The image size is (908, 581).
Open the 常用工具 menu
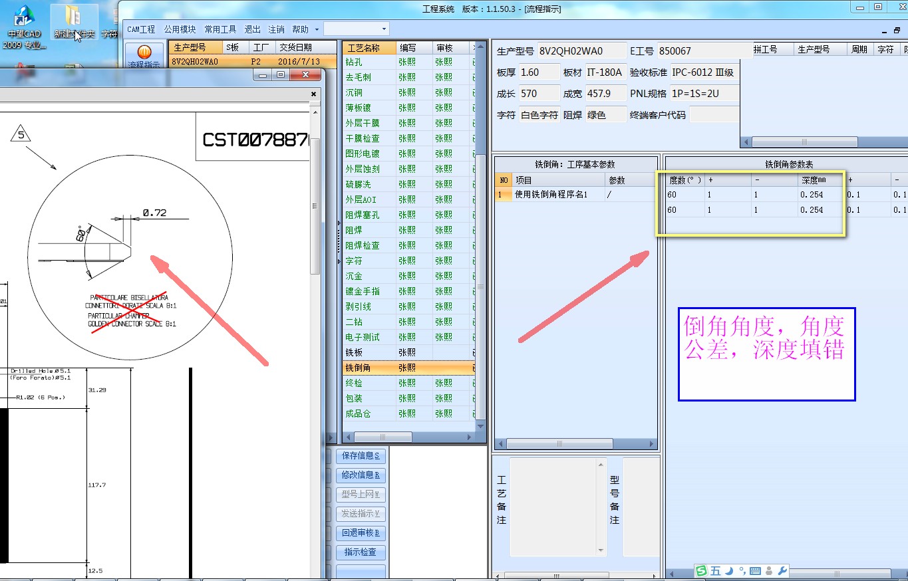point(220,29)
